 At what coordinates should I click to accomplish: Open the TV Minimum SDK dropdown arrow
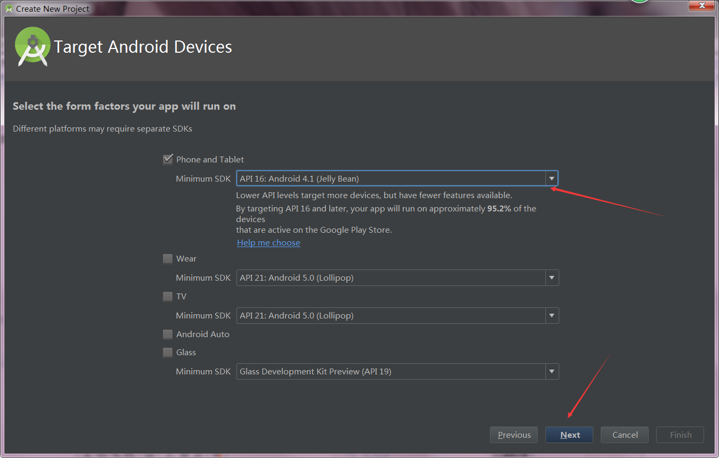pyautogui.click(x=552, y=316)
